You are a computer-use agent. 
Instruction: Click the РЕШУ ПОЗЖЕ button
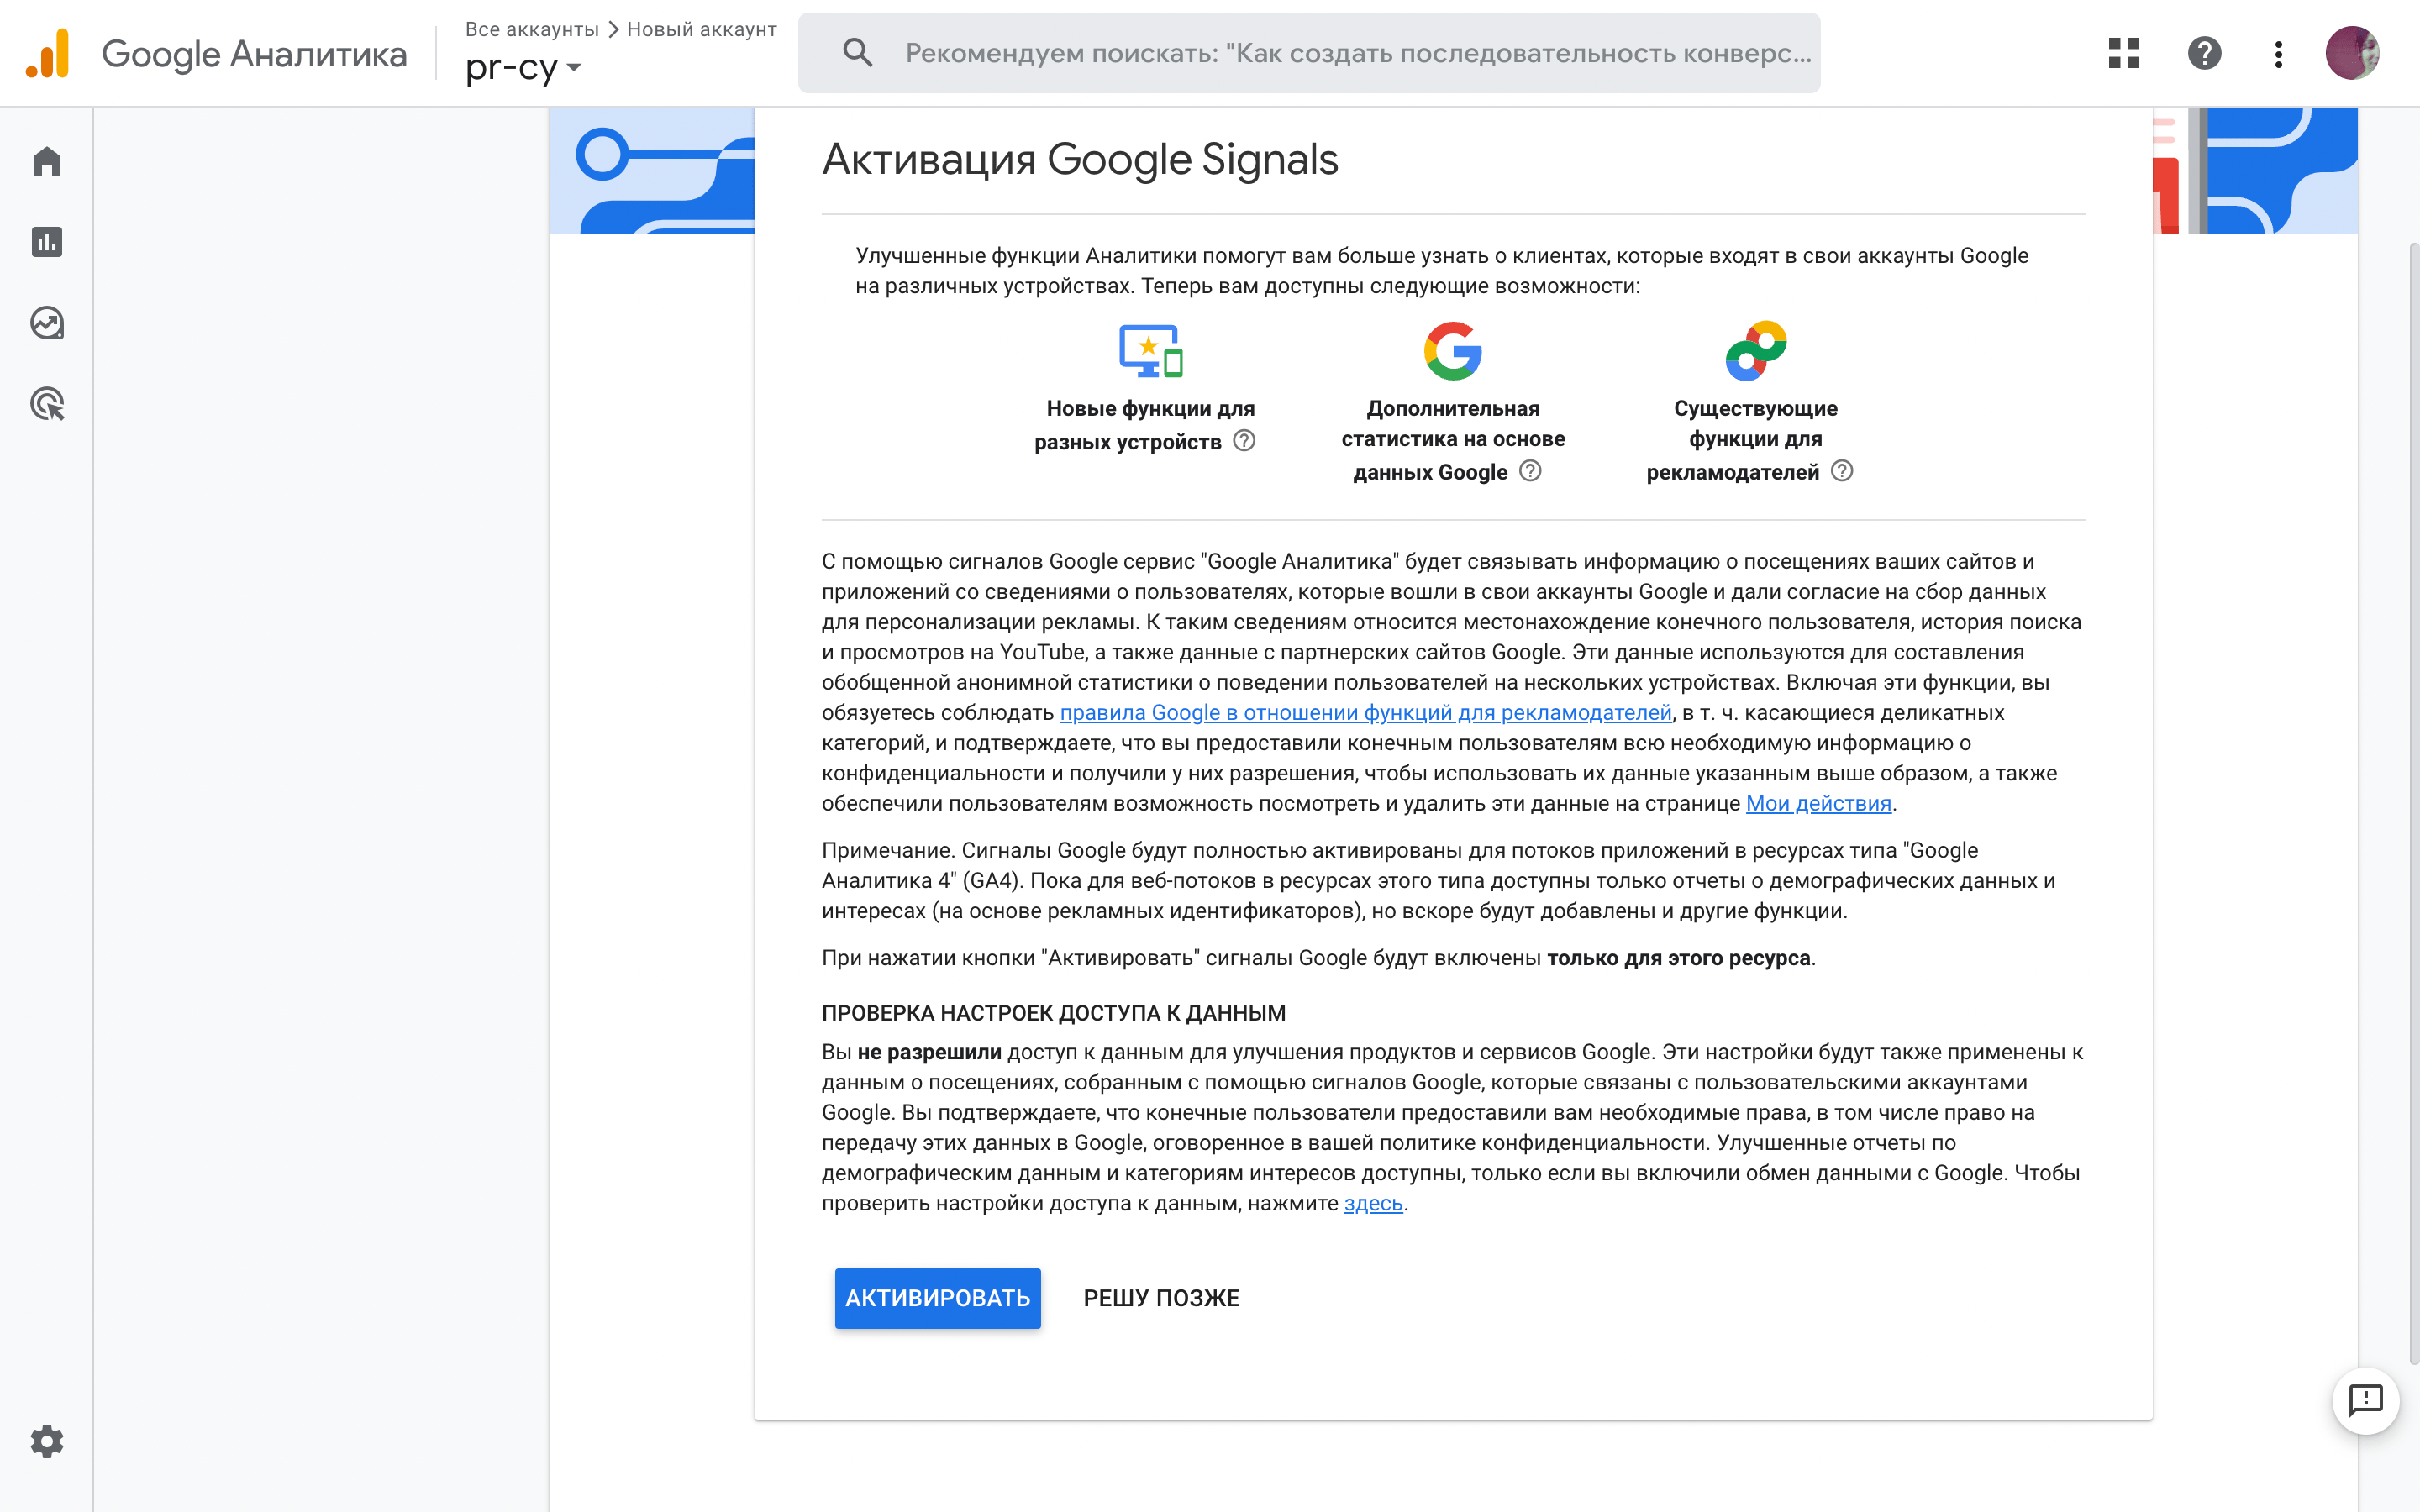pos(1161,1298)
